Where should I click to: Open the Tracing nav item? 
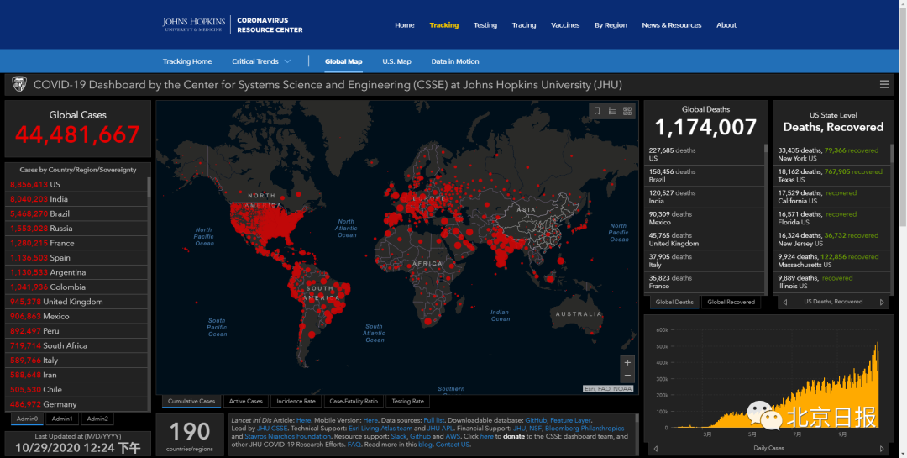(524, 25)
